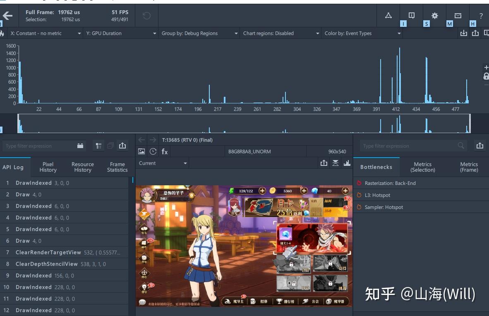489x316 pixels.
Task: Show the histogram for the render target
Action: click(x=347, y=163)
